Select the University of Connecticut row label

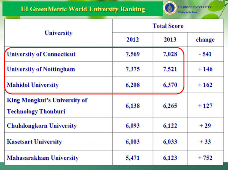tap(41, 54)
